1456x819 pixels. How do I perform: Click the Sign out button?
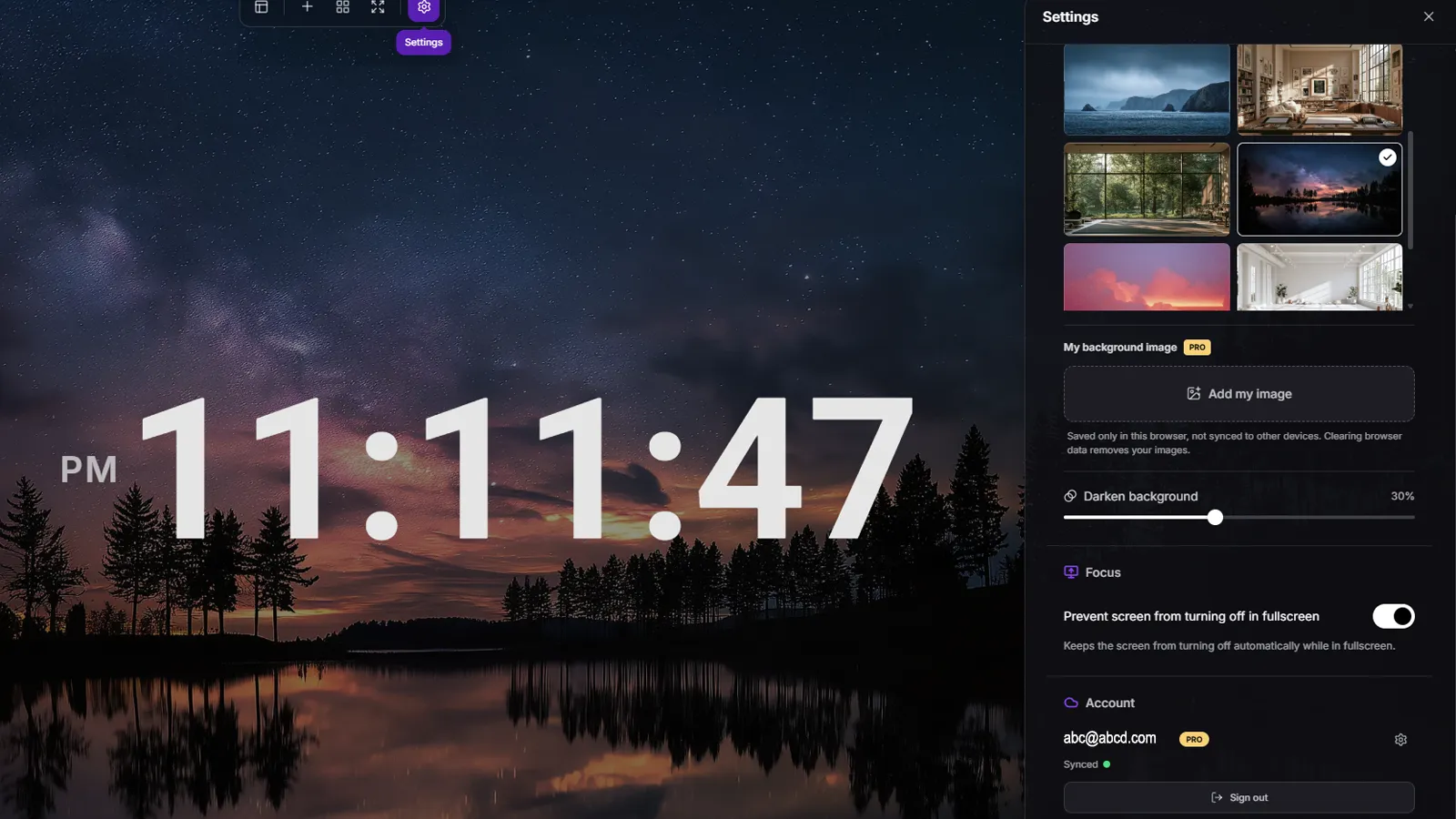click(1239, 797)
